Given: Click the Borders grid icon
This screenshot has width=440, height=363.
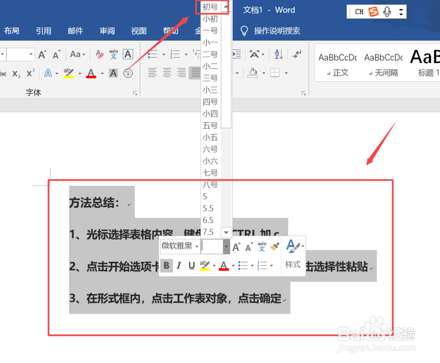Looking at the screenshot, I should tap(275, 73).
